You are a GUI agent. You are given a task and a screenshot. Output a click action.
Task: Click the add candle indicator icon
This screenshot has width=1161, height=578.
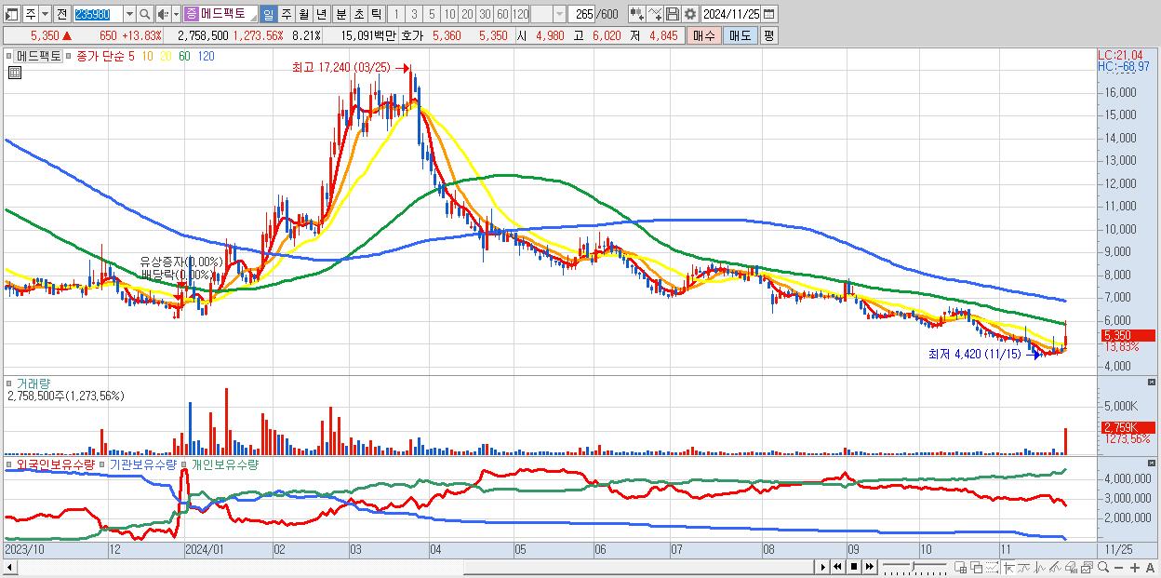pyautogui.click(x=636, y=14)
